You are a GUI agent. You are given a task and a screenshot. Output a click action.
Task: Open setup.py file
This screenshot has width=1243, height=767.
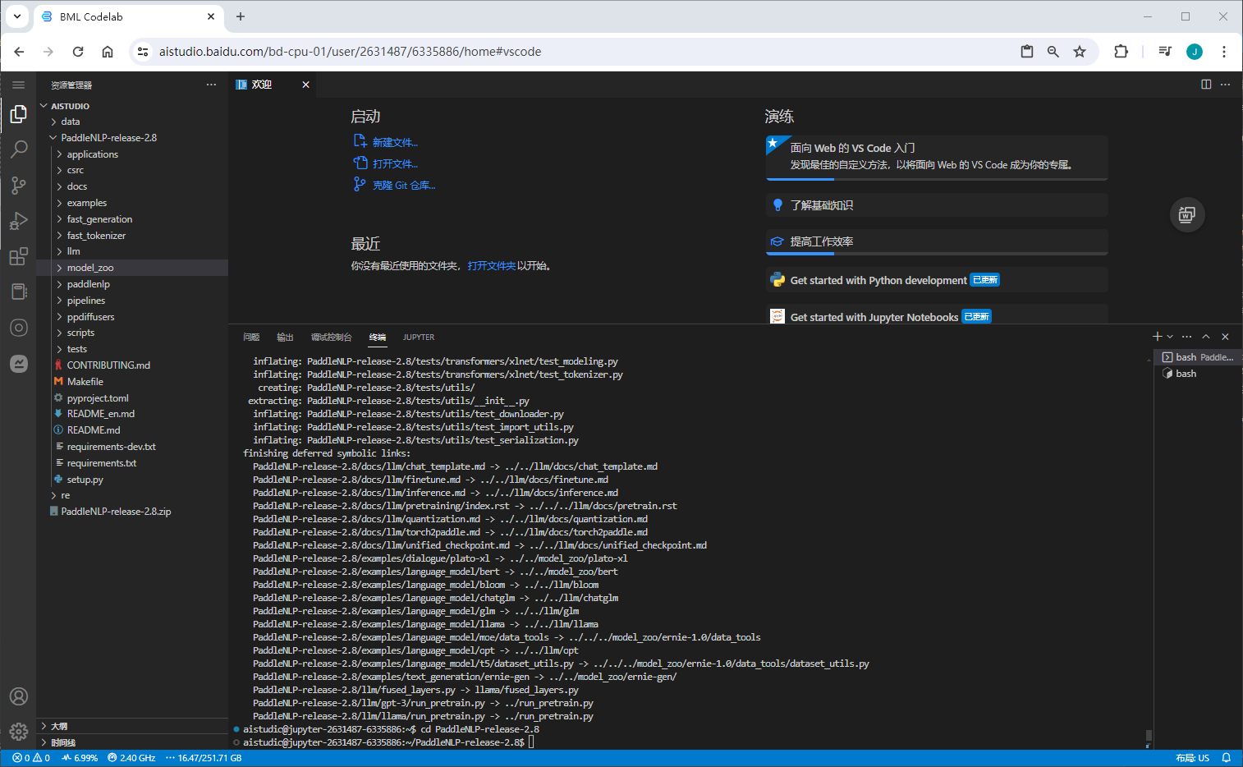coord(132,480)
